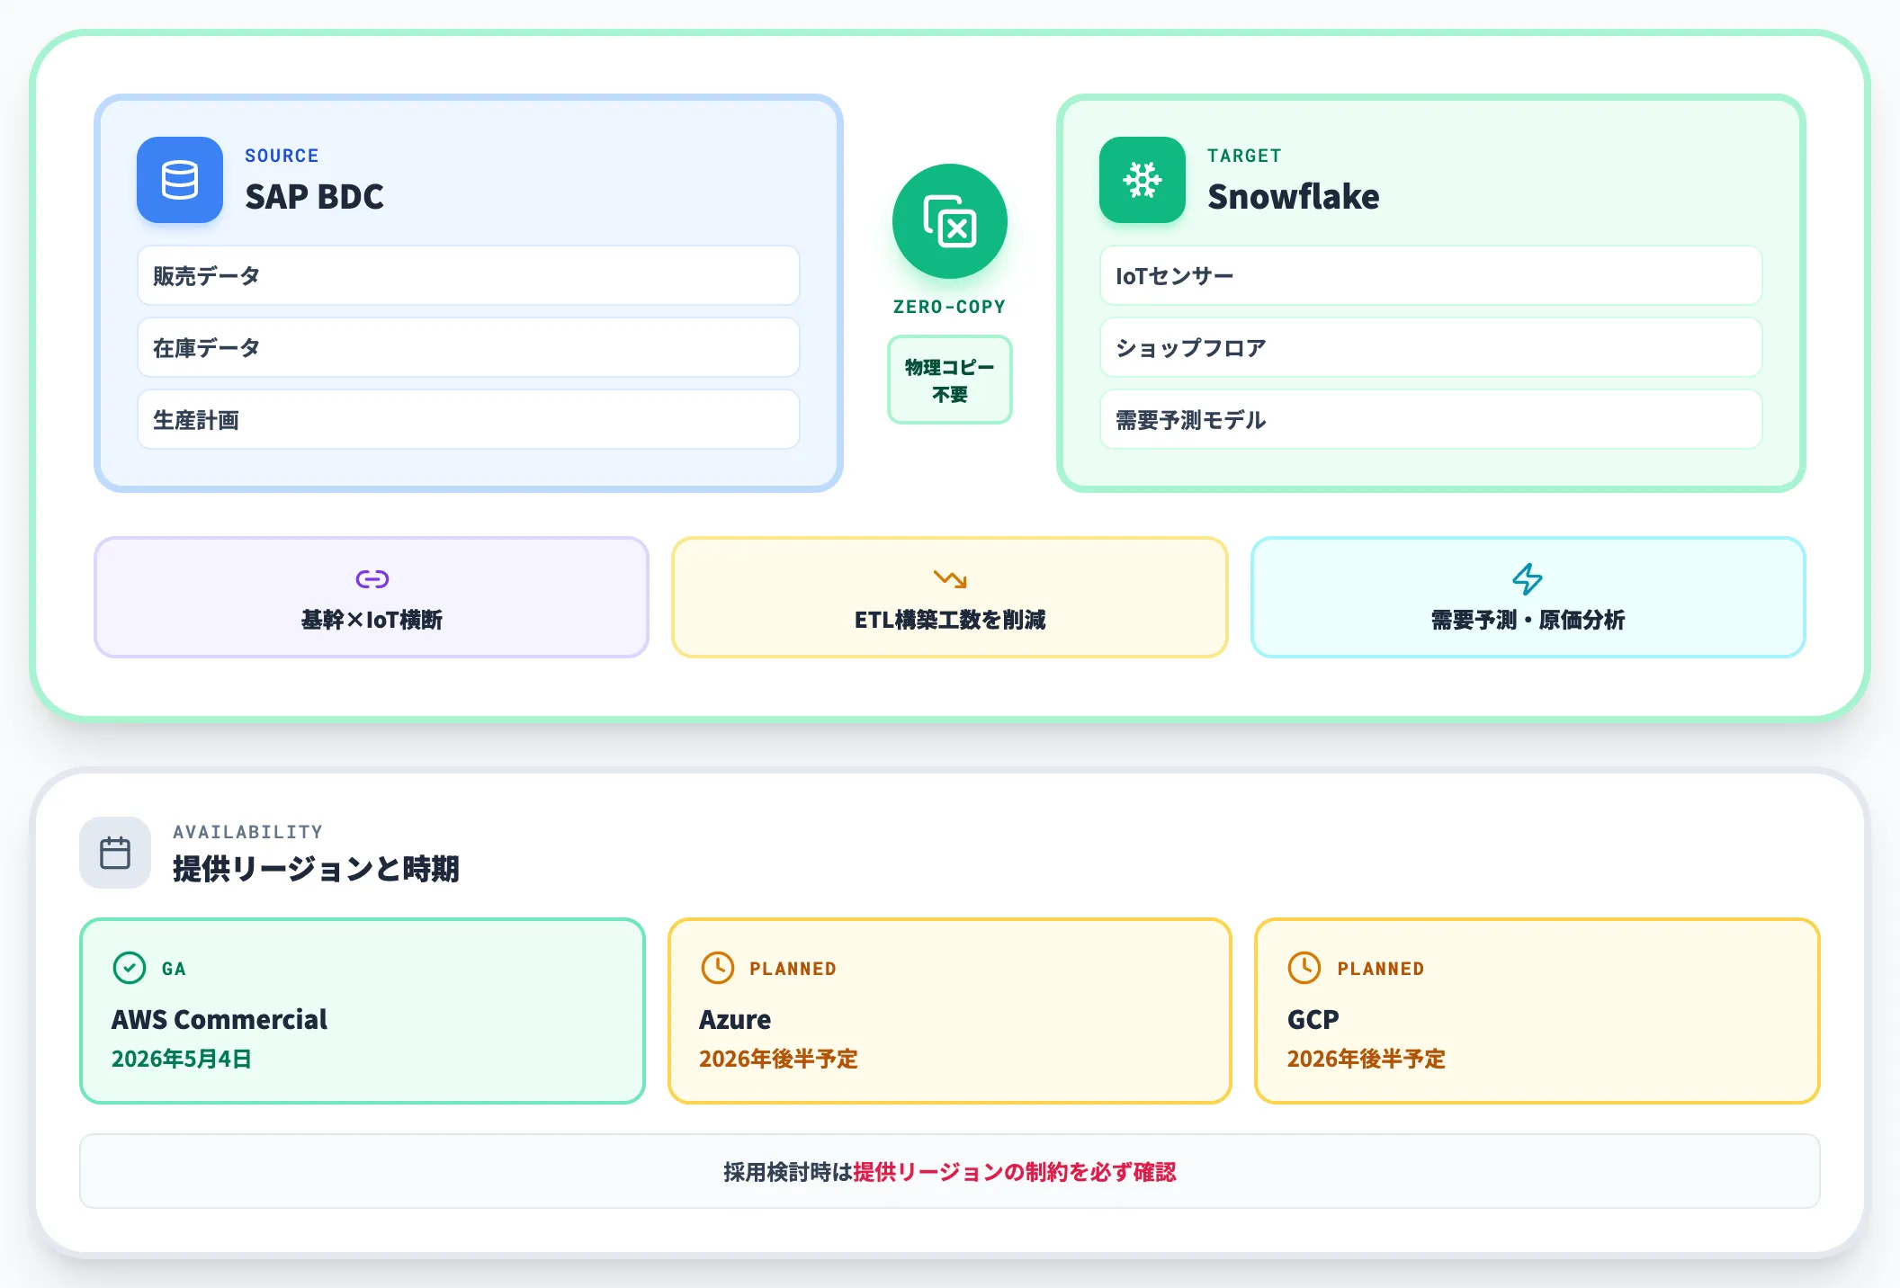Click the red 提供リージョンの制約を必ず確認 text
Image resolution: width=1900 pixels, height=1288 pixels.
point(1014,1172)
